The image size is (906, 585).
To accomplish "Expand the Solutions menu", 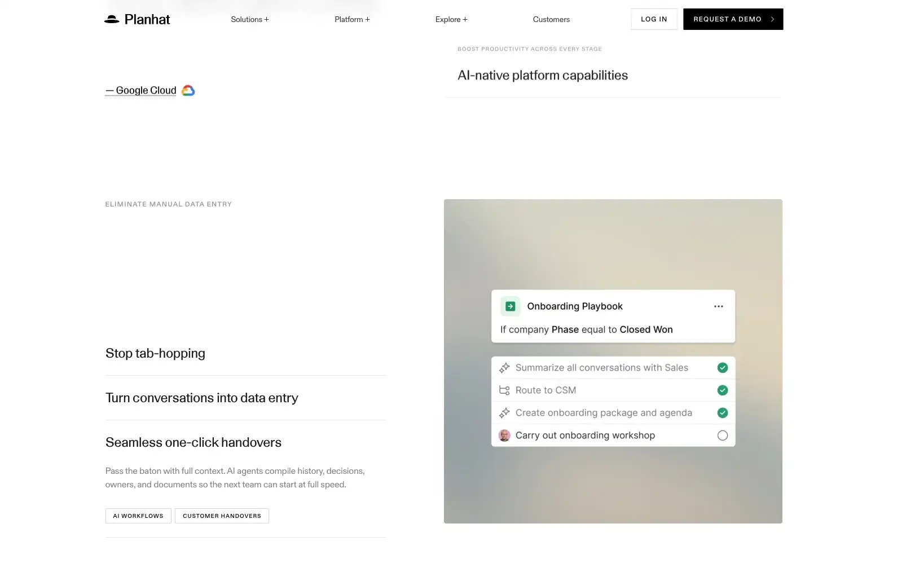I will [x=250, y=19].
